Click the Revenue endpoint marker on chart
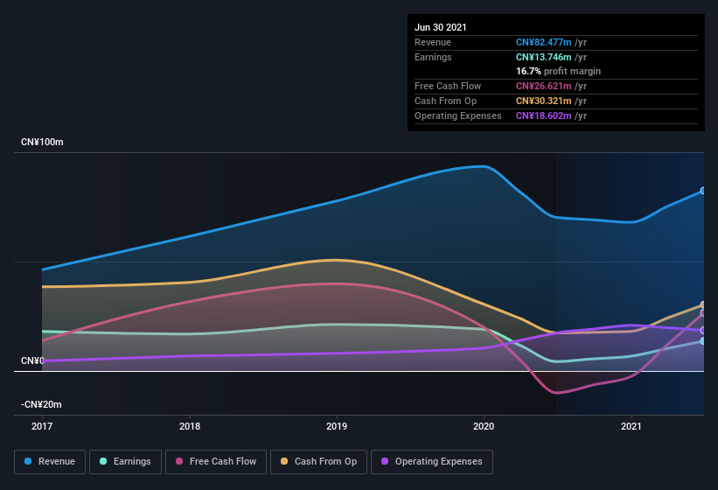Screen dimensions: 718x490 point(703,191)
